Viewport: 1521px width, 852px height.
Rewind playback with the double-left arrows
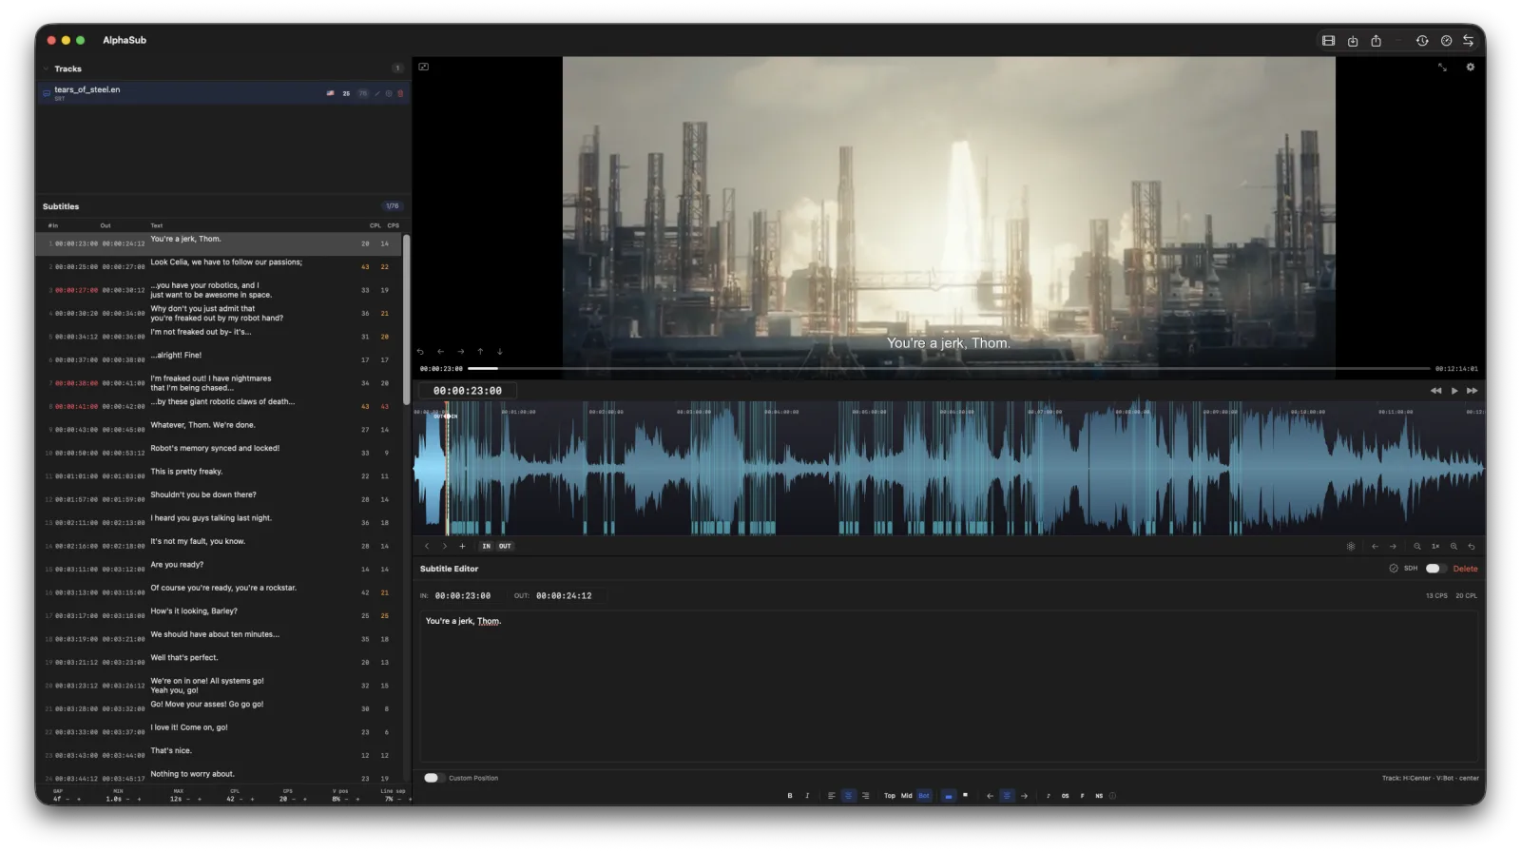tap(1435, 391)
